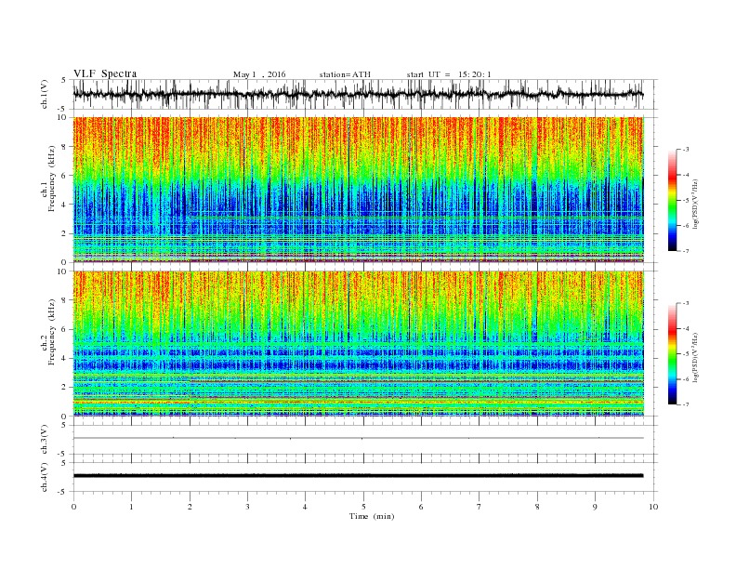Click the "5" time axis tick label
This screenshot has height=569, width=736.
point(363,507)
